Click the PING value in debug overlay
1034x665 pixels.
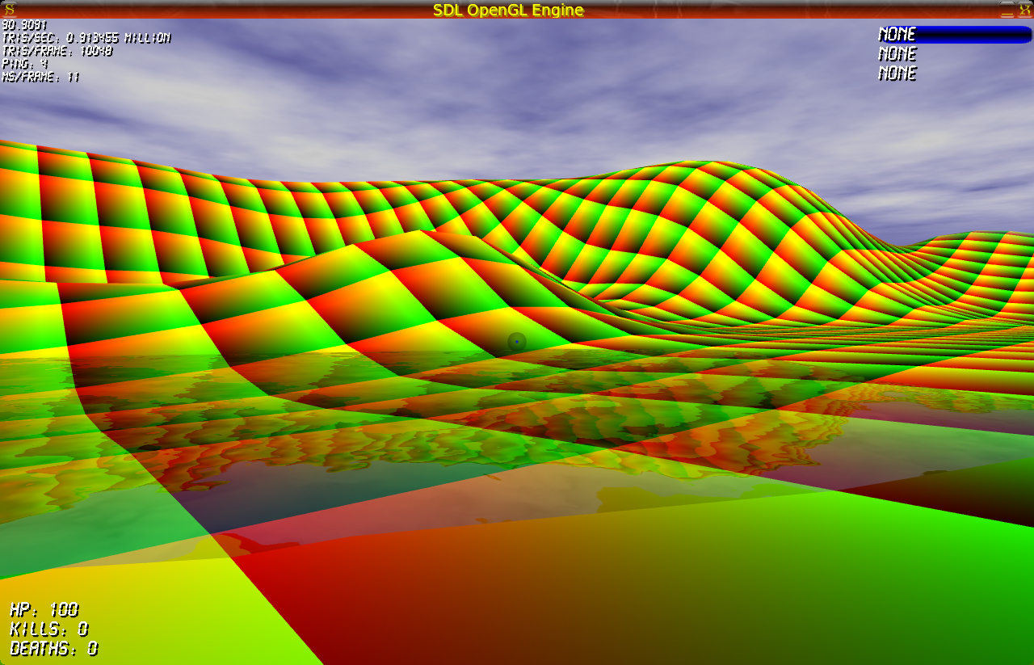pyautogui.click(x=24, y=64)
